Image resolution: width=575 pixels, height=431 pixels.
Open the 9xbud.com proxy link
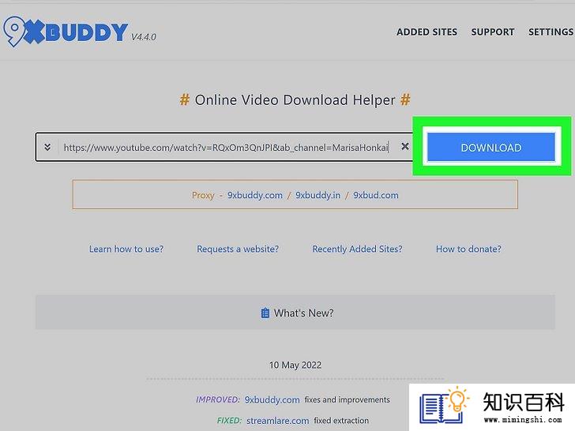tap(376, 195)
